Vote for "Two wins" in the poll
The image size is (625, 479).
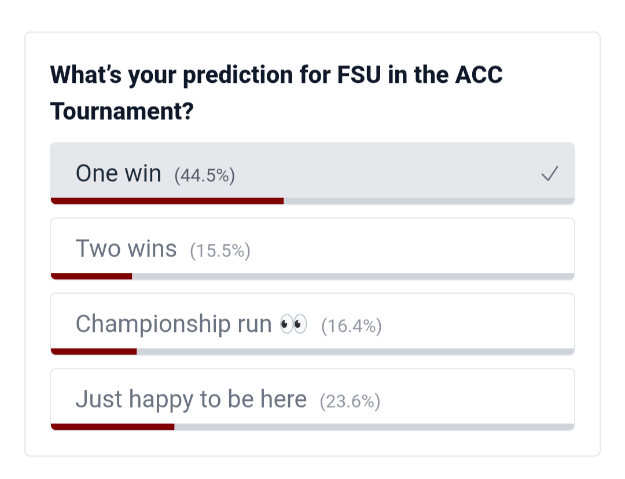point(126,248)
